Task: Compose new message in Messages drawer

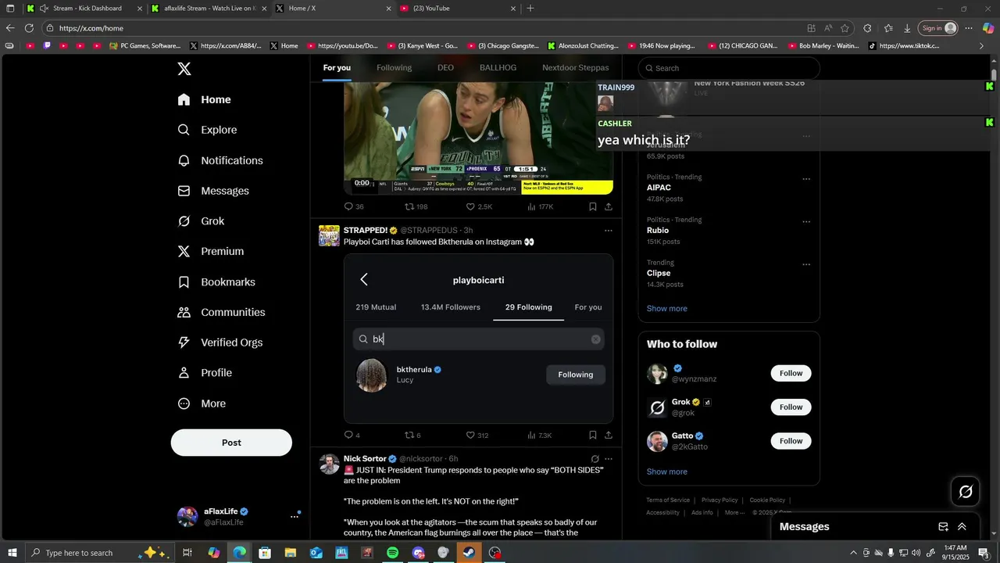Action: [943, 527]
